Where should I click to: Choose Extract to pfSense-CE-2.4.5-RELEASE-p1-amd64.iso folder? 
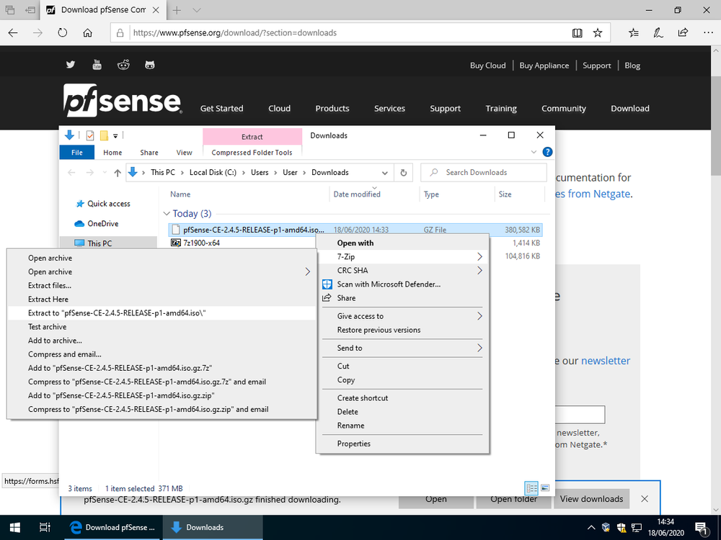point(162,313)
